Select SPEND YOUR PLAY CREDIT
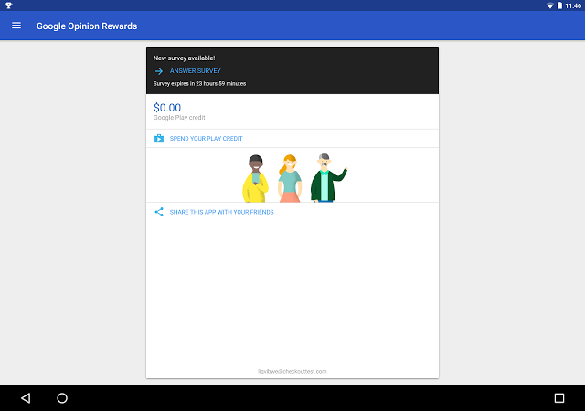This screenshot has width=585, height=411. 206,139
